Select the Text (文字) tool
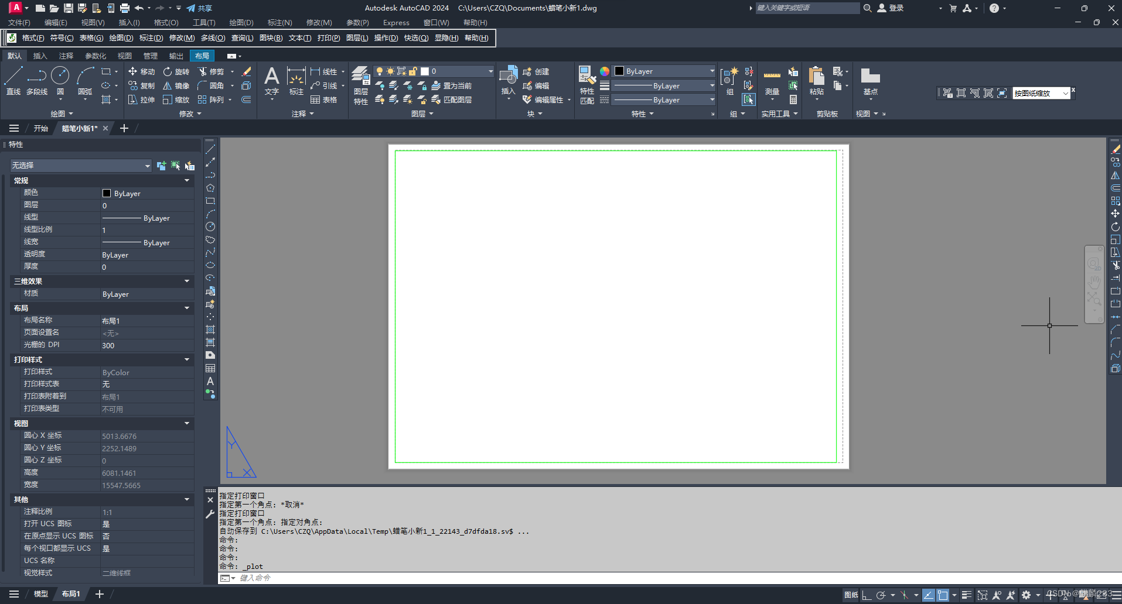 pyautogui.click(x=271, y=81)
